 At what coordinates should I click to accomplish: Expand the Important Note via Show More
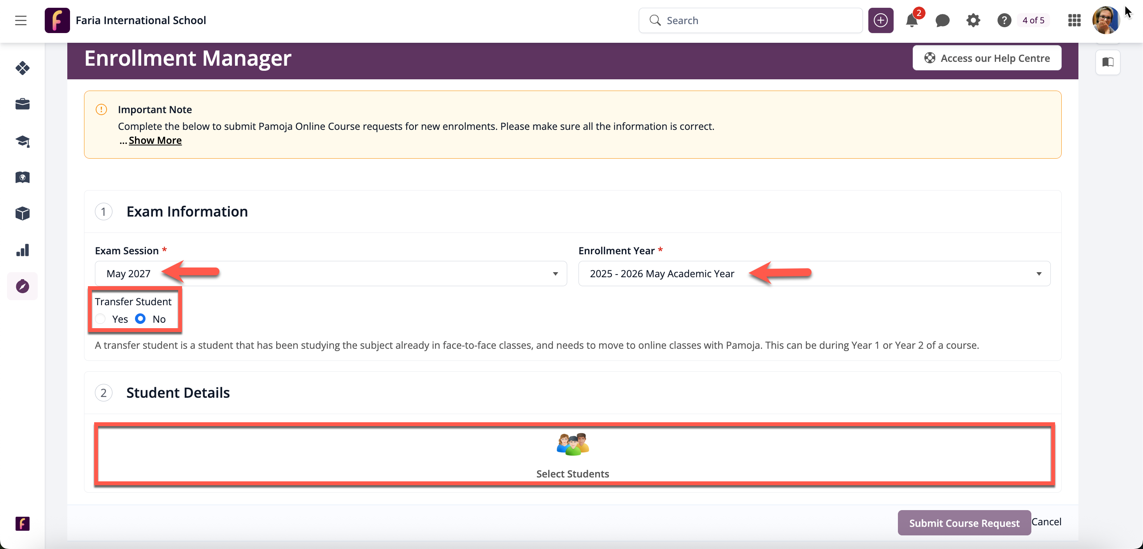click(x=155, y=141)
